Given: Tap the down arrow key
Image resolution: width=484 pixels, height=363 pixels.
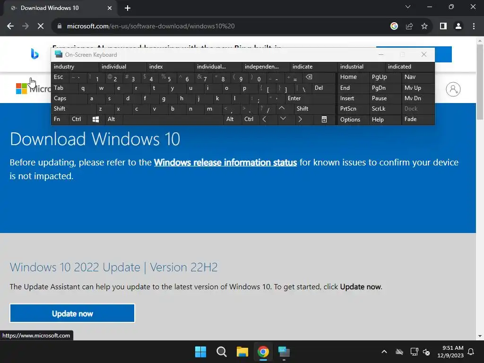Looking at the screenshot, I should (283, 119).
